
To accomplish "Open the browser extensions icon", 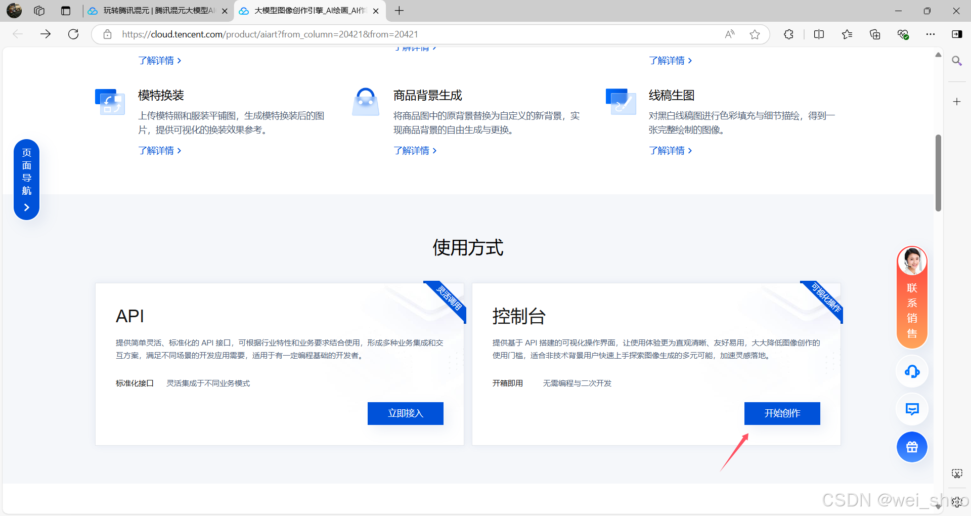I will (x=788, y=34).
